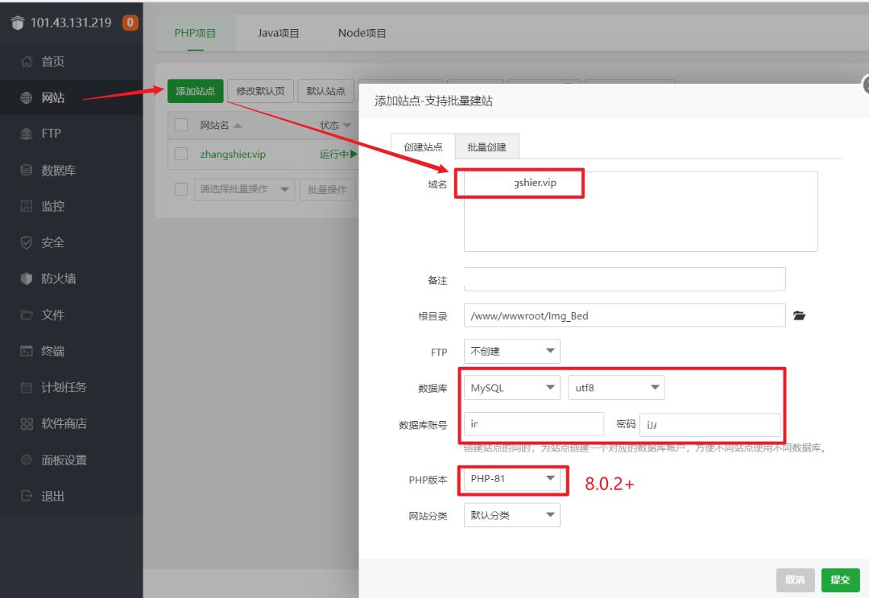This screenshot has width=869, height=598.
Task: Expand the PHP-81 version dropdown
Action: pos(511,480)
